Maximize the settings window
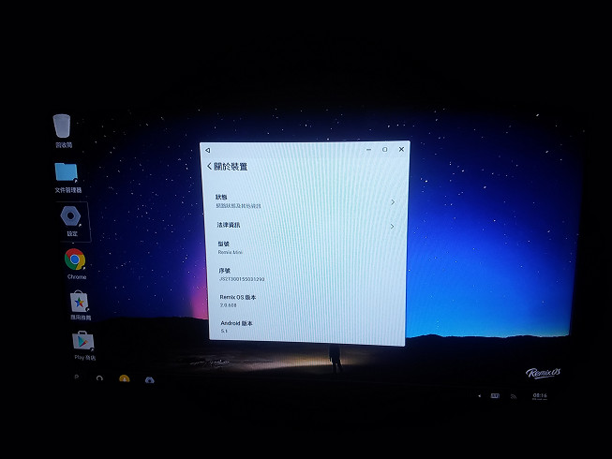This screenshot has width=612, height=459. [x=385, y=149]
